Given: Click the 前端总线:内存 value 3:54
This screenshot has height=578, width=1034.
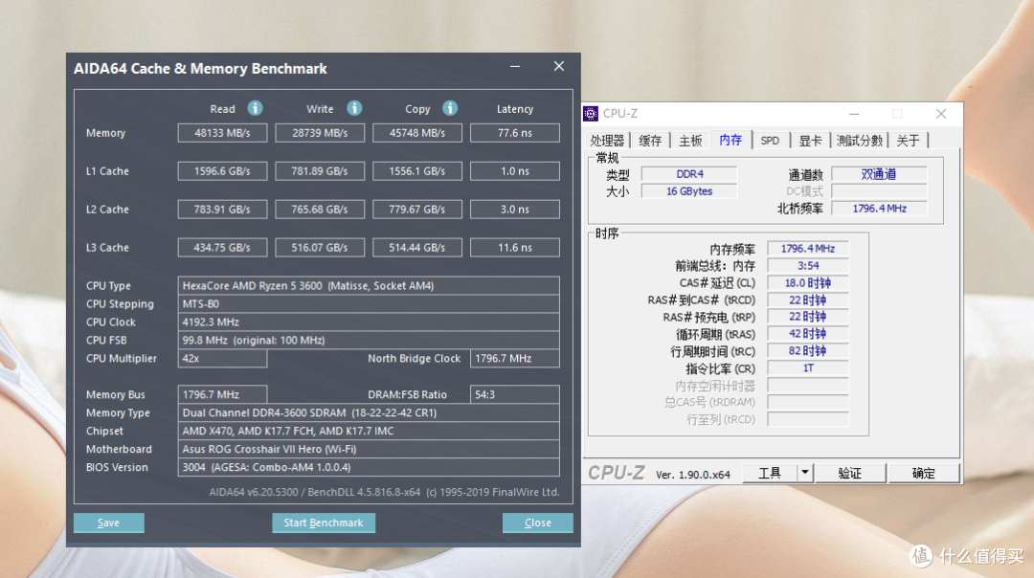Looking at the screenshot, I should click(x=808, y=266).
